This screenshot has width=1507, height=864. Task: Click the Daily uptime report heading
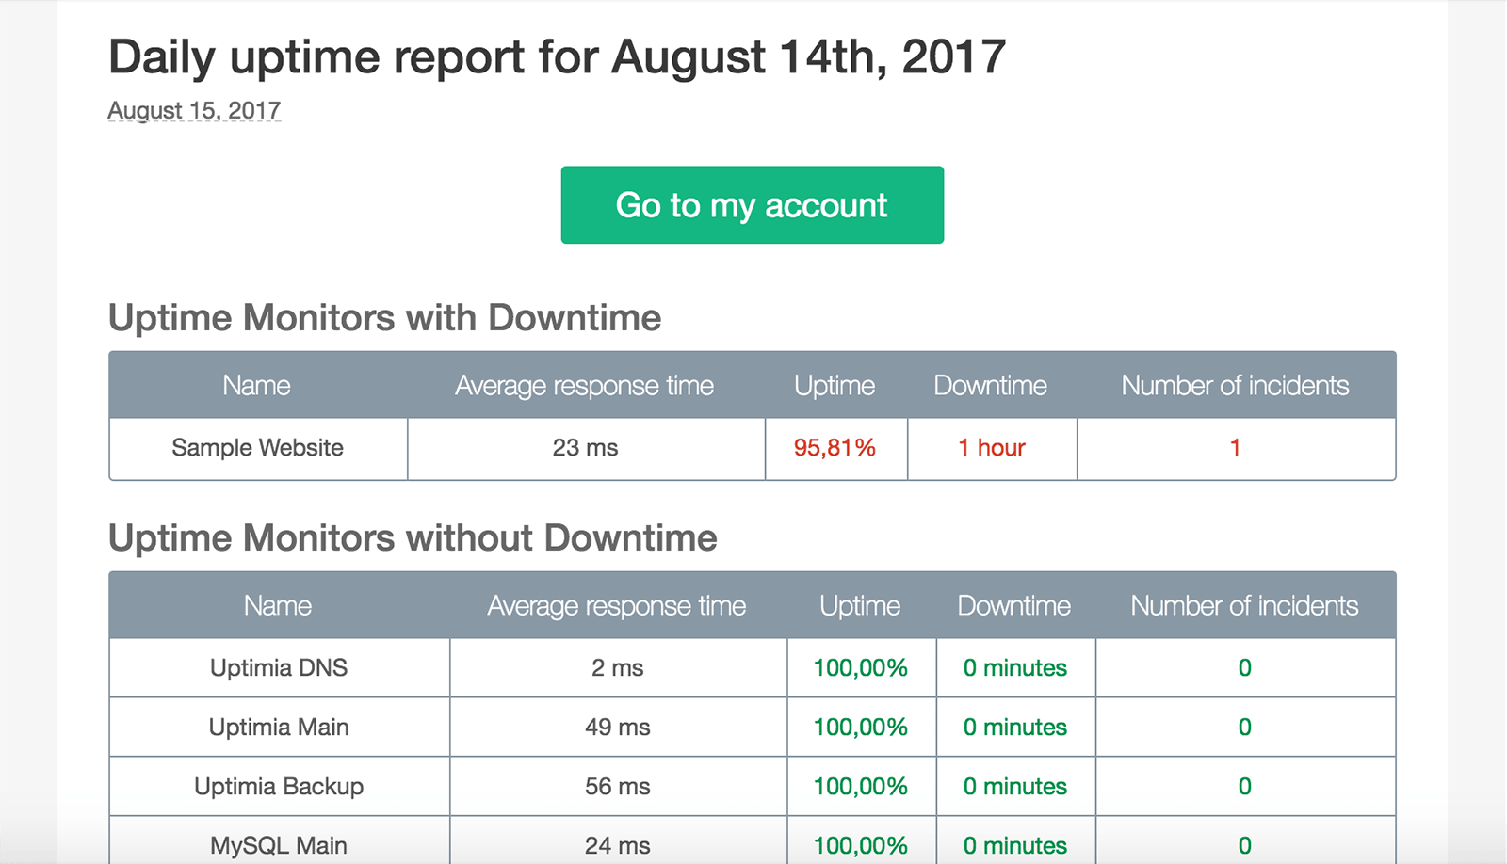[556, 56]
